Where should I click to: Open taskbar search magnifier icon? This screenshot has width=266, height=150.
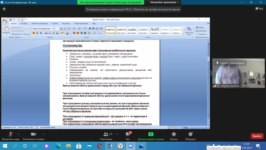click(15, 146)
